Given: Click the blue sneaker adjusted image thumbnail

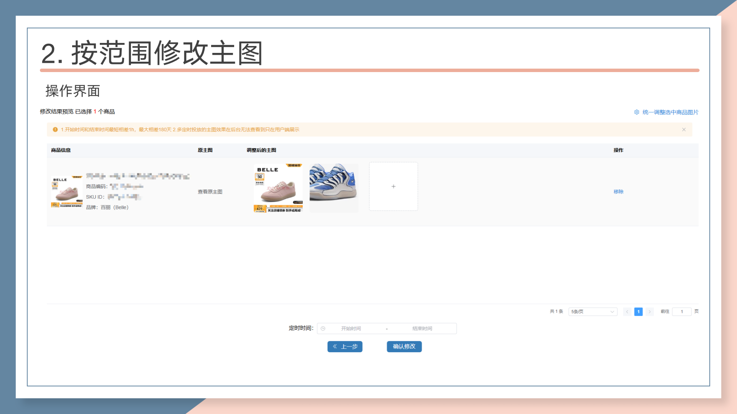Looking at the screenshot, I should coord(334,188).
